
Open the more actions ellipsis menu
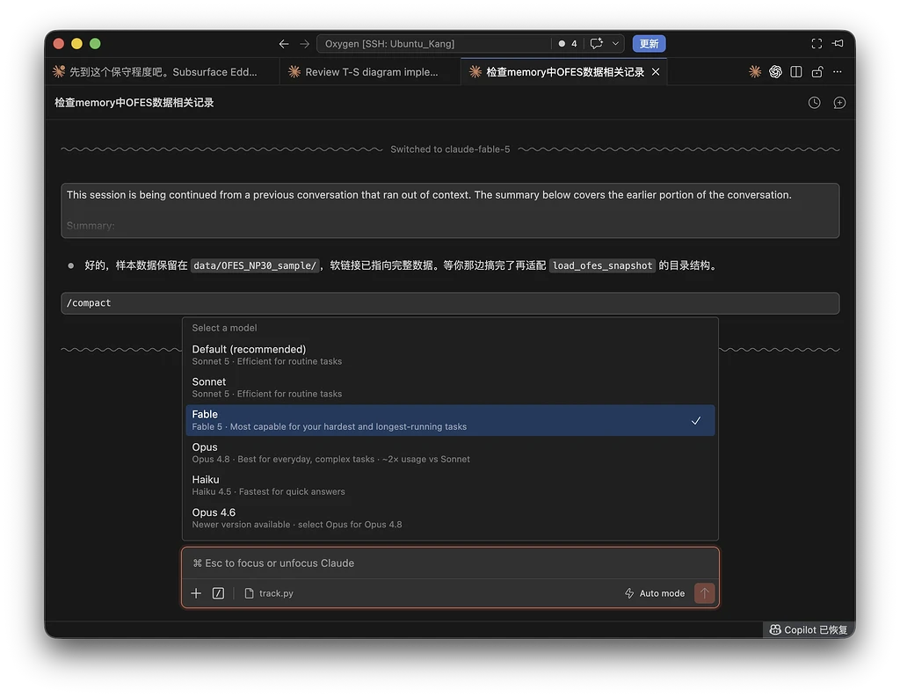click(838, 72)
